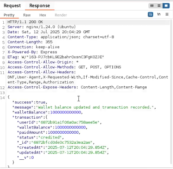Click the vertical scrollbar of the response pane
Screen dimensions: 173x169
coord(171,92)
